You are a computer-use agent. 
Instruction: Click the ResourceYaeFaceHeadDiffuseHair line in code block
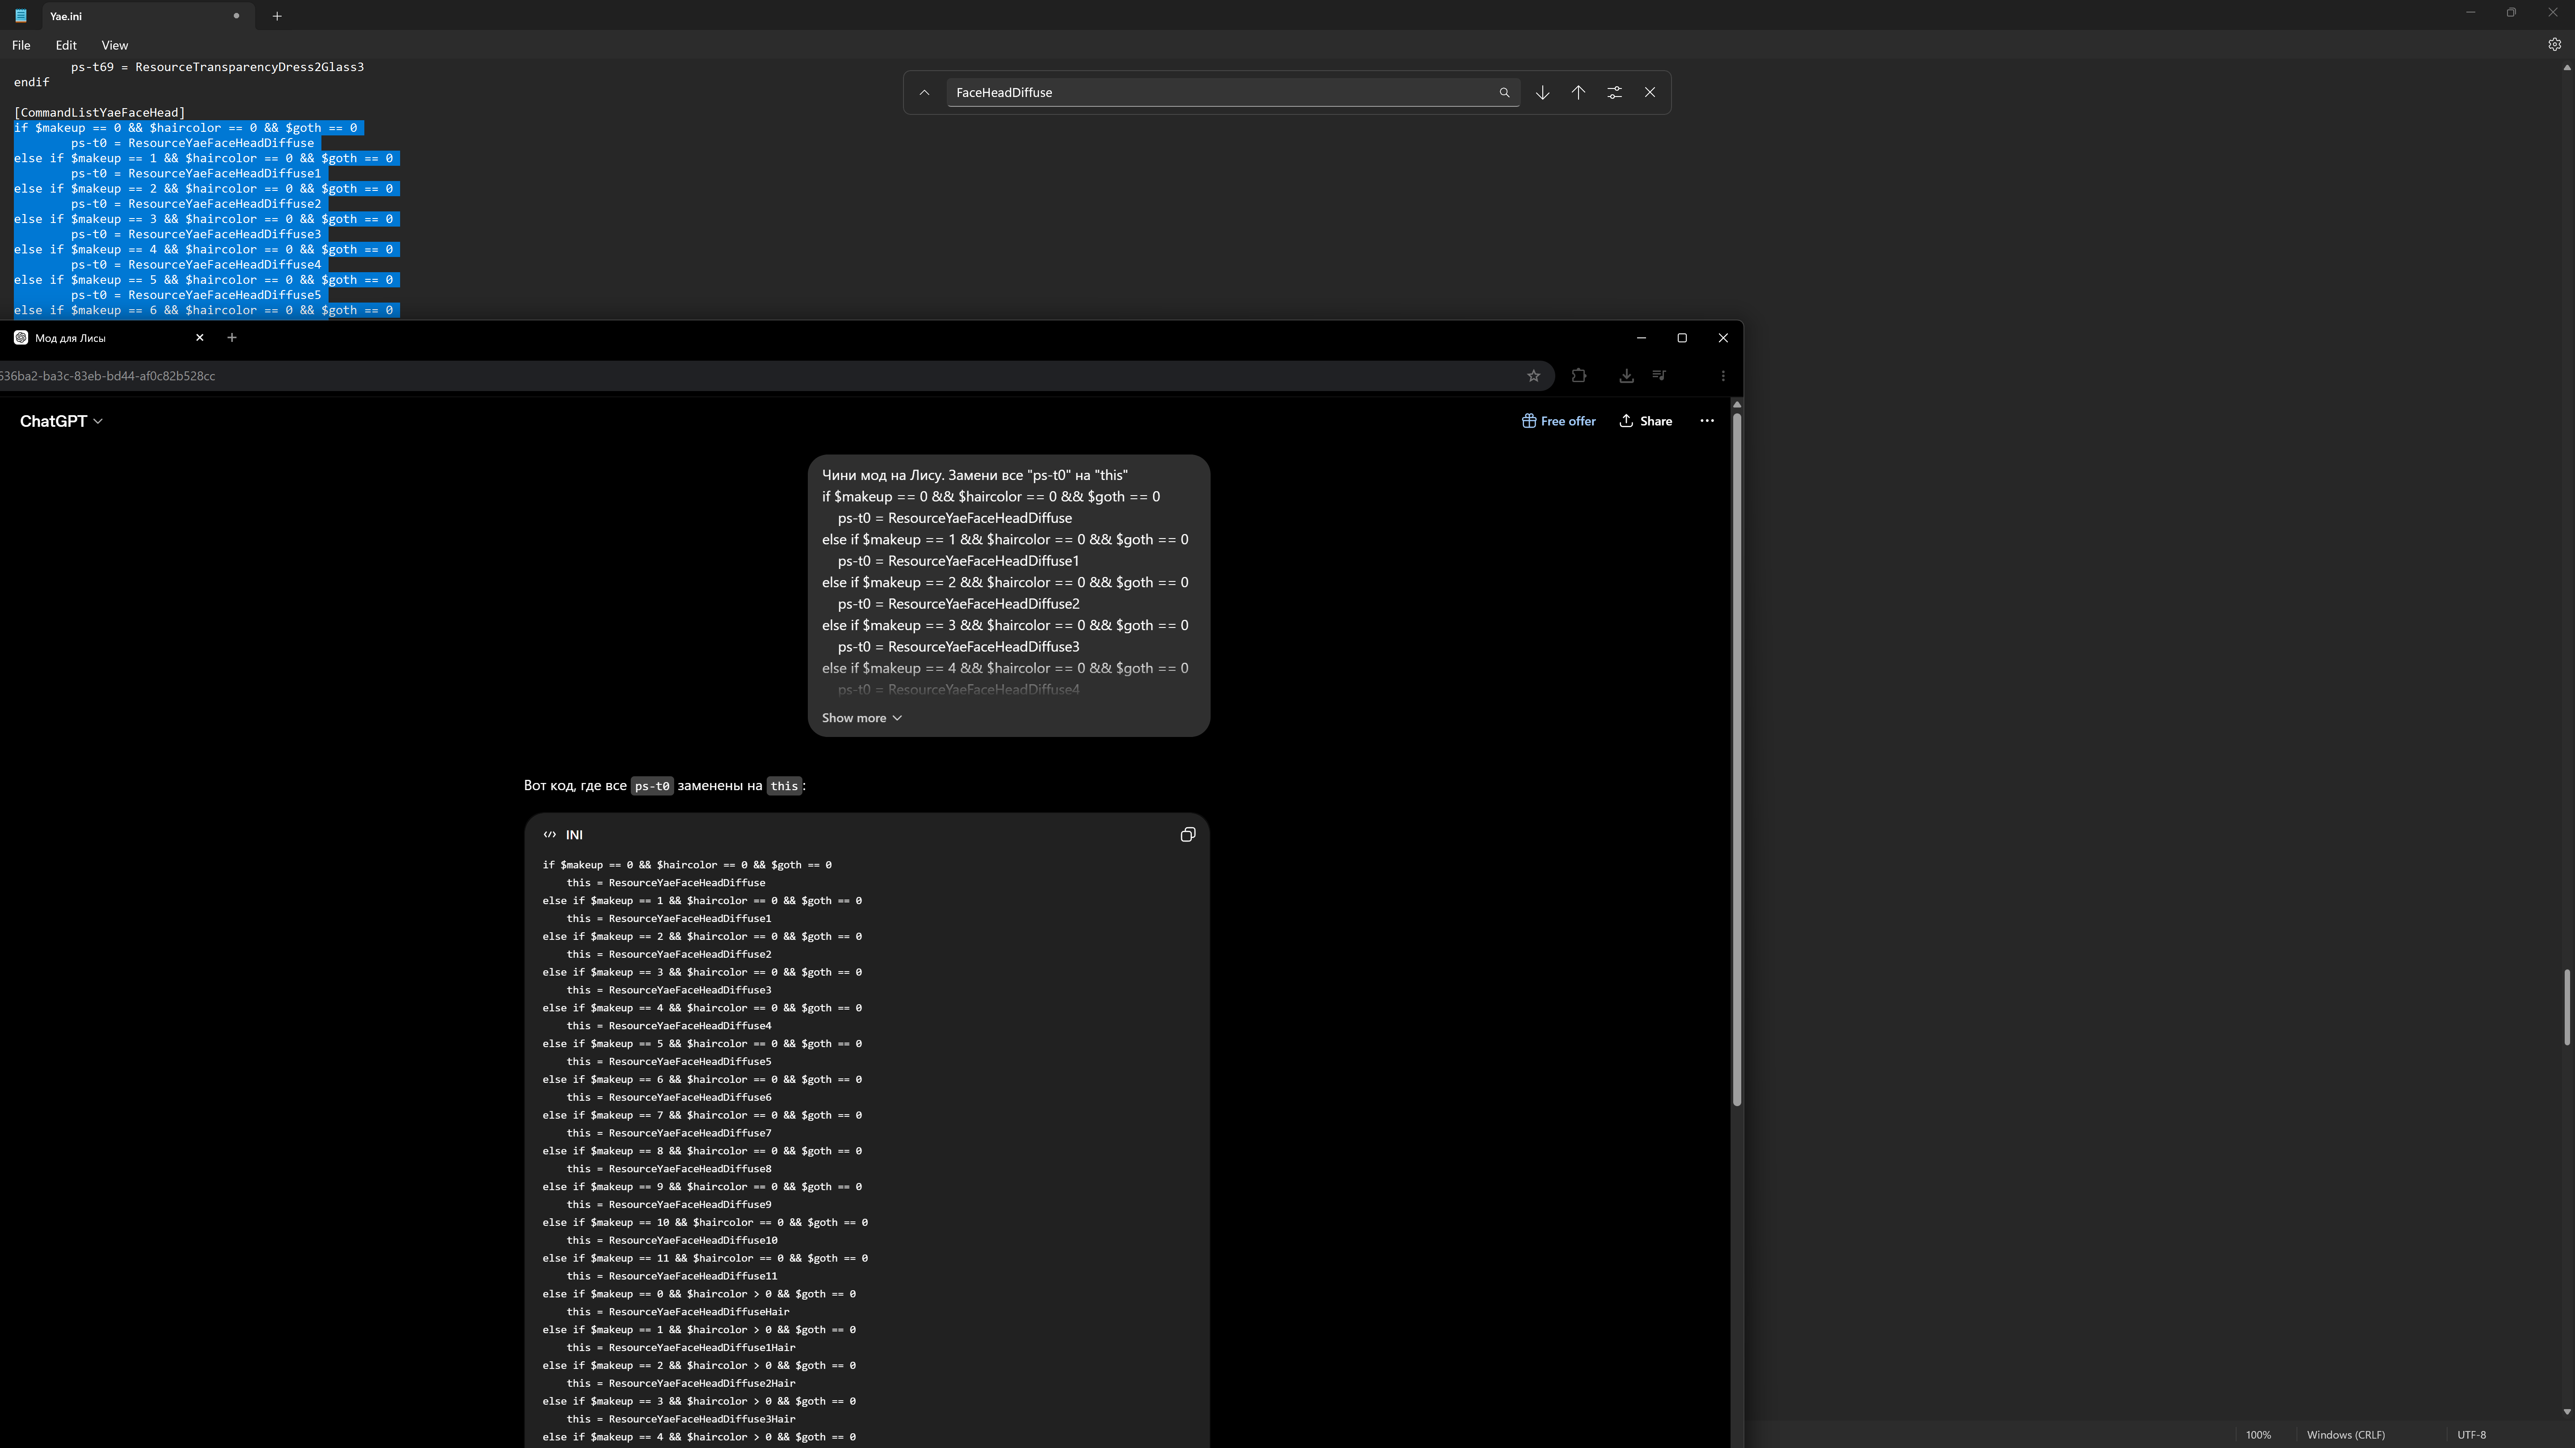click(x=678, y=1312)
